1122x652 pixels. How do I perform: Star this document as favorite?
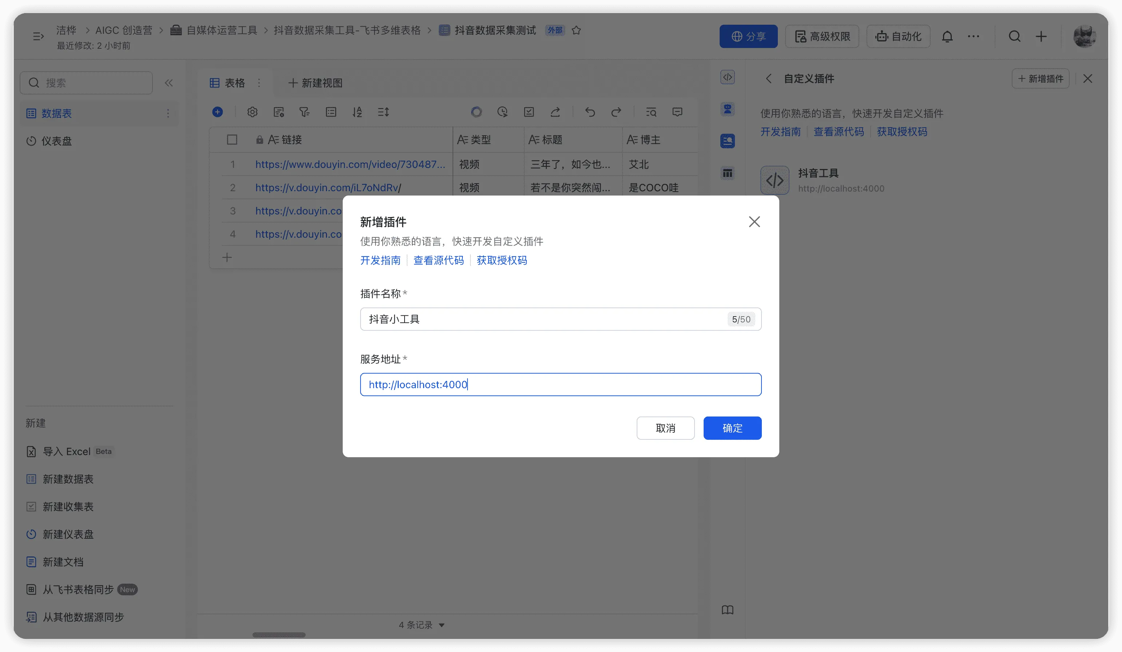(576, 30)
